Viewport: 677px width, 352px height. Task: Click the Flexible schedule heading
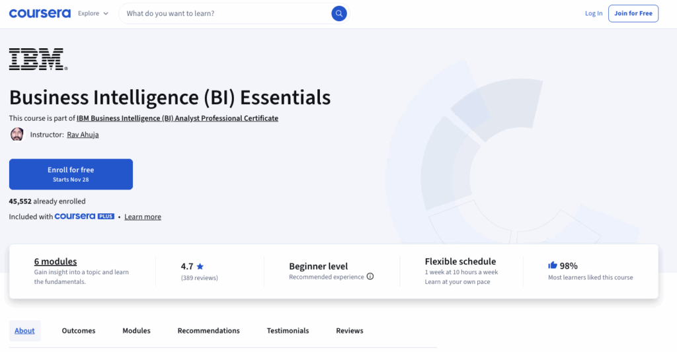[x=460, y=262]
